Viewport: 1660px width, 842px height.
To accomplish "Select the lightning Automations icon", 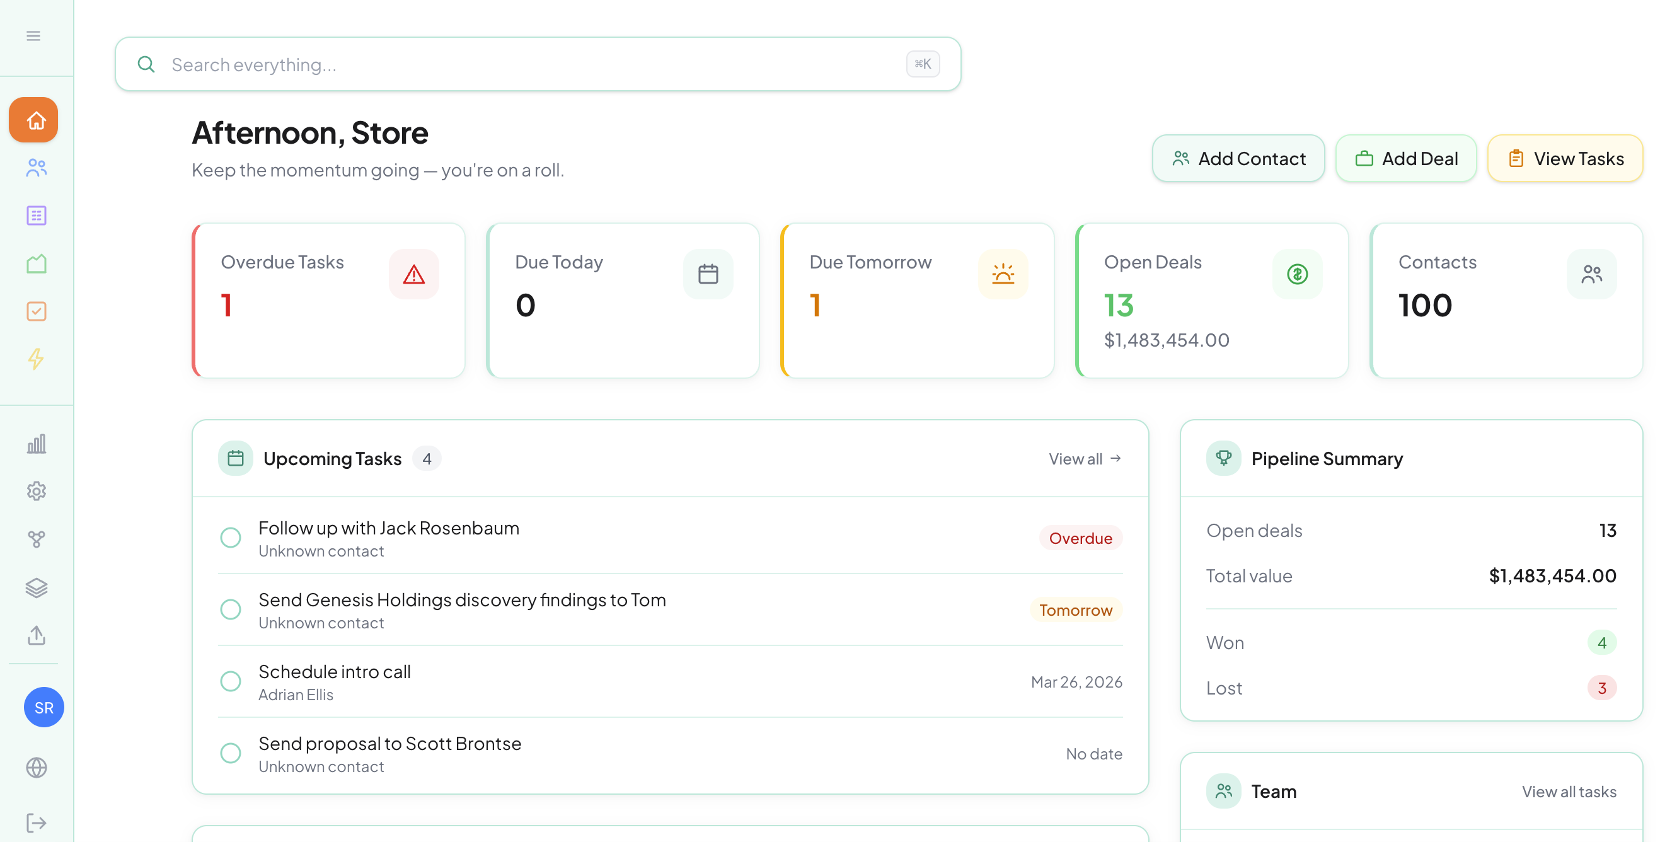I will tap(36, 359).
